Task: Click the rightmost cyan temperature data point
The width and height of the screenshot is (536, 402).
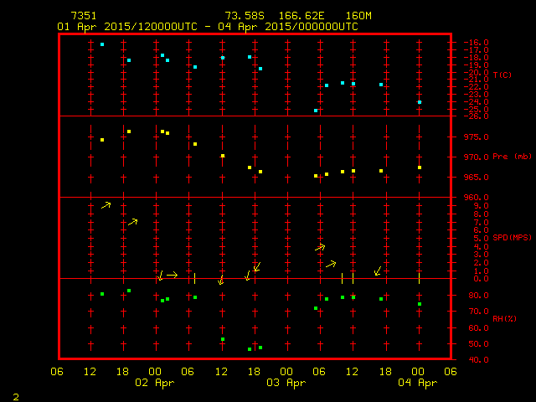Action: click(x=420, y=102)
